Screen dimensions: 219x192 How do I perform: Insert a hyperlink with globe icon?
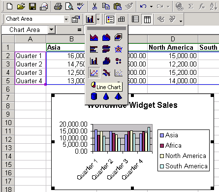[x=179, y=6]
